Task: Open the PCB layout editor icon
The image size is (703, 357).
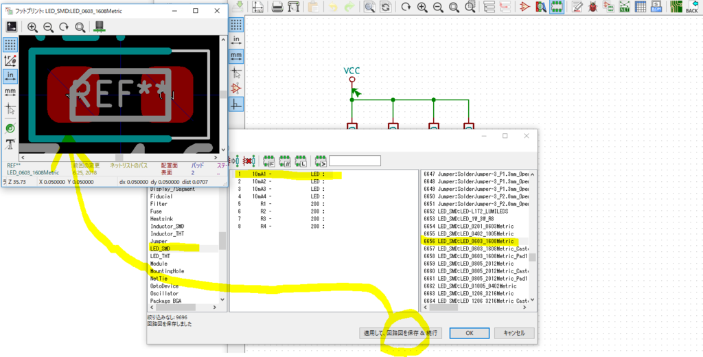Action: click(676, 6)
